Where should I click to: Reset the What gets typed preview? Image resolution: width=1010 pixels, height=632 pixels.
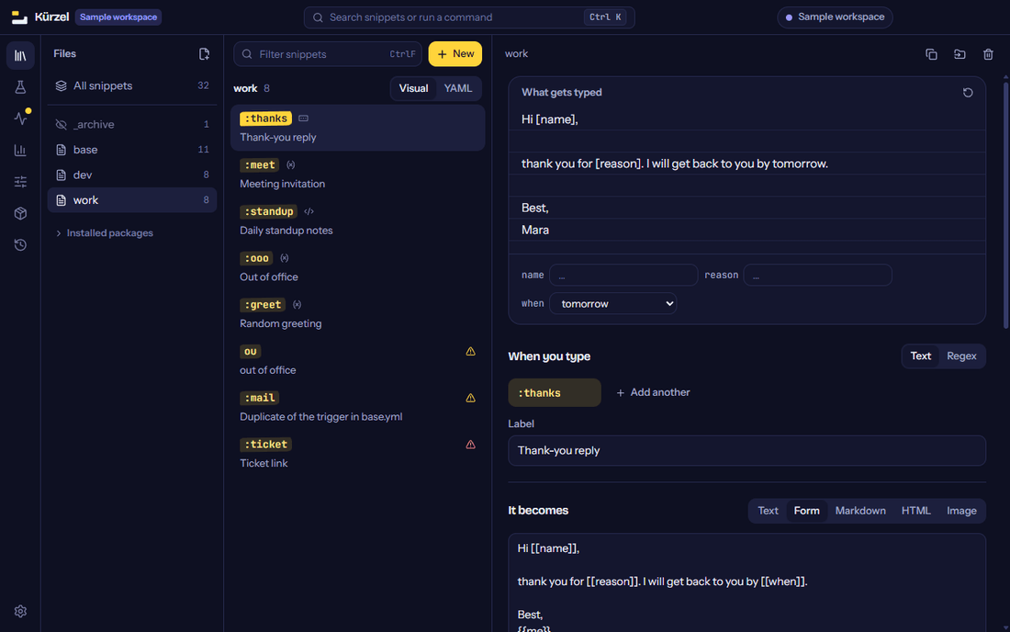click(968, 93)
